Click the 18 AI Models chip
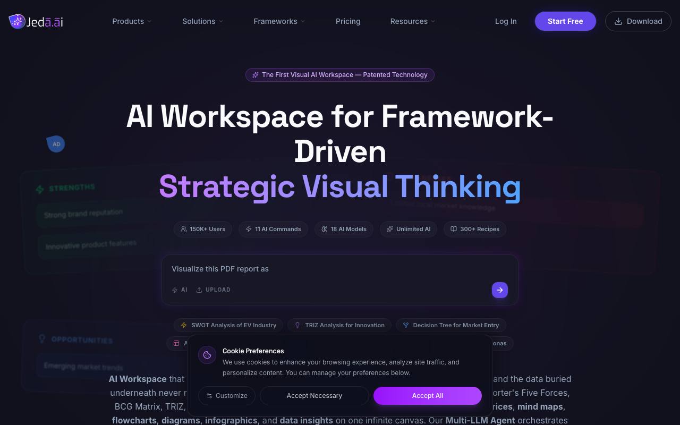680x425 pixels. click(344, 229)
